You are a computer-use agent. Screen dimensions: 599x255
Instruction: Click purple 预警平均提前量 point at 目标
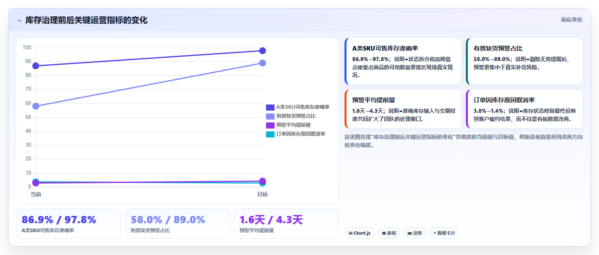263,181
